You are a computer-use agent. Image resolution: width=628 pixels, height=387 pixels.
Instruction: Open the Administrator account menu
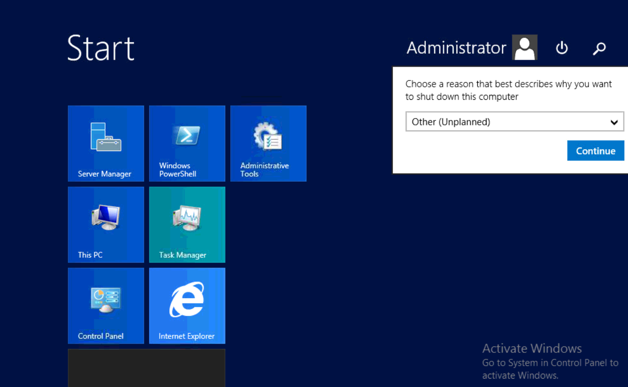pyautogui.click(x=472, y=47)
